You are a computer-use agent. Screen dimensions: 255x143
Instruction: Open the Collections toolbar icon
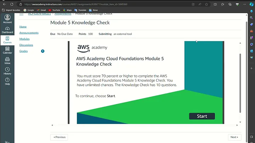(230, 4)
